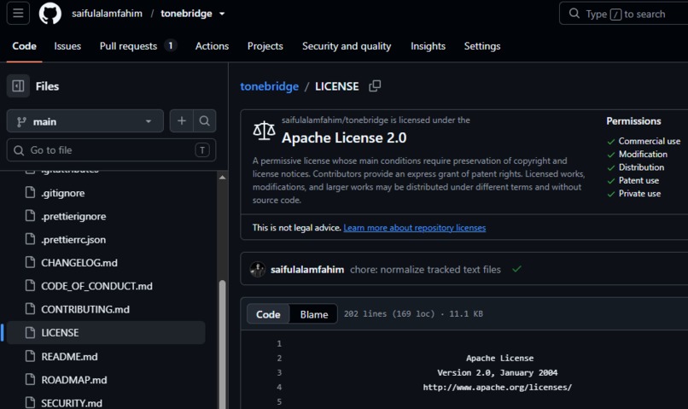Switch to the Issues tab

pos(67,46)
